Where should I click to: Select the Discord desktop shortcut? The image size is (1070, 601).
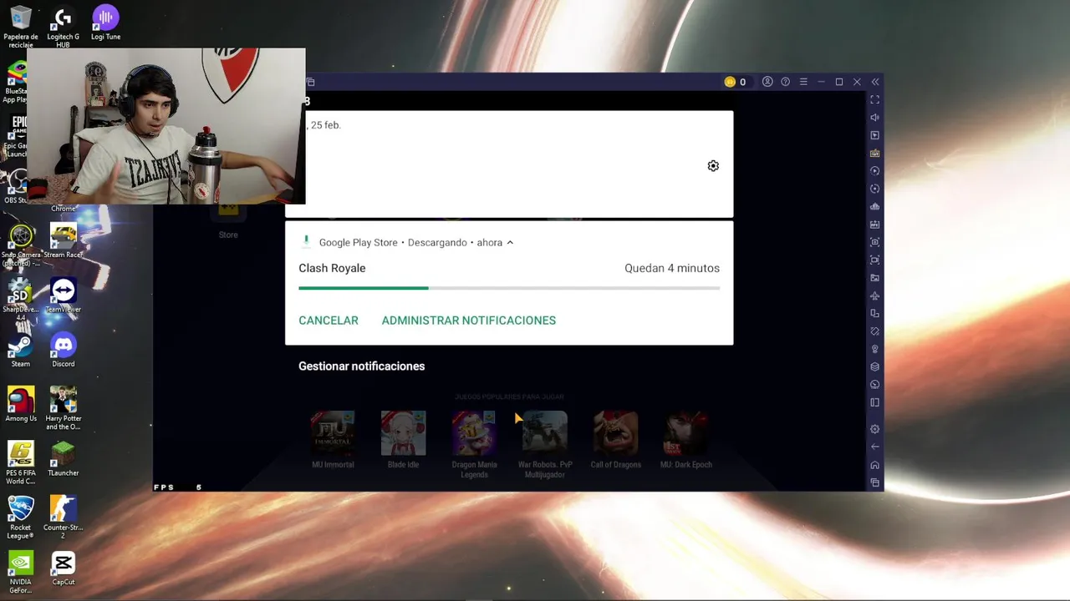click(64, 350)
